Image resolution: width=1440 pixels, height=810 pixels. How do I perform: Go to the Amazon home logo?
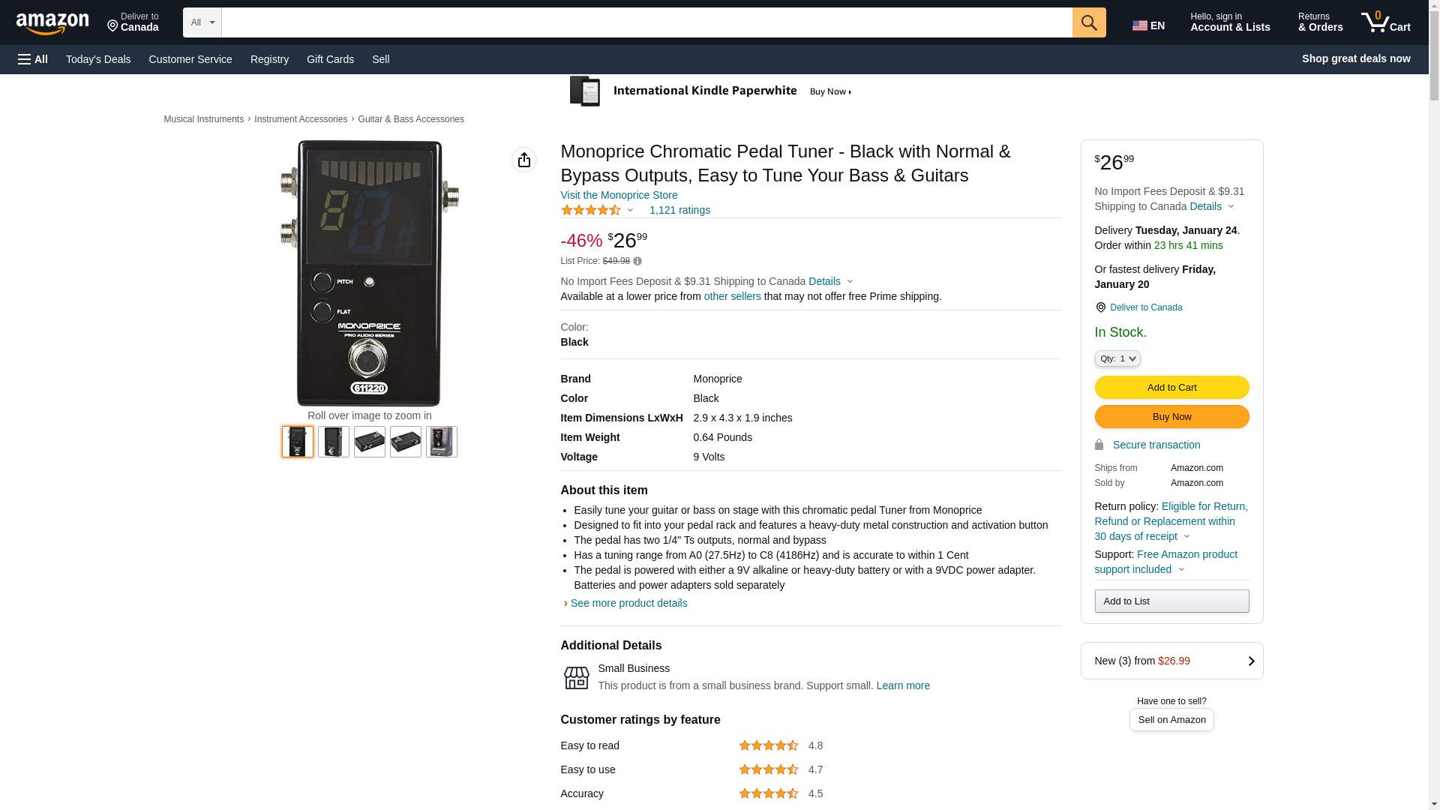pos(52,24)
